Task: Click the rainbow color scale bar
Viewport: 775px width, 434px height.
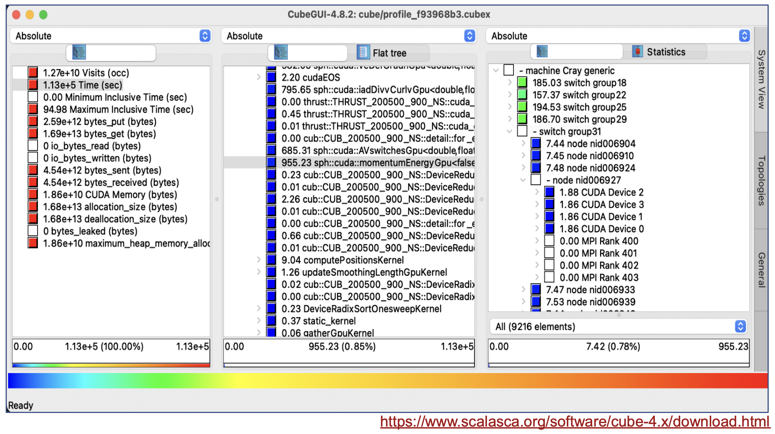Action: pyautogui.click(x=387, y=380)
